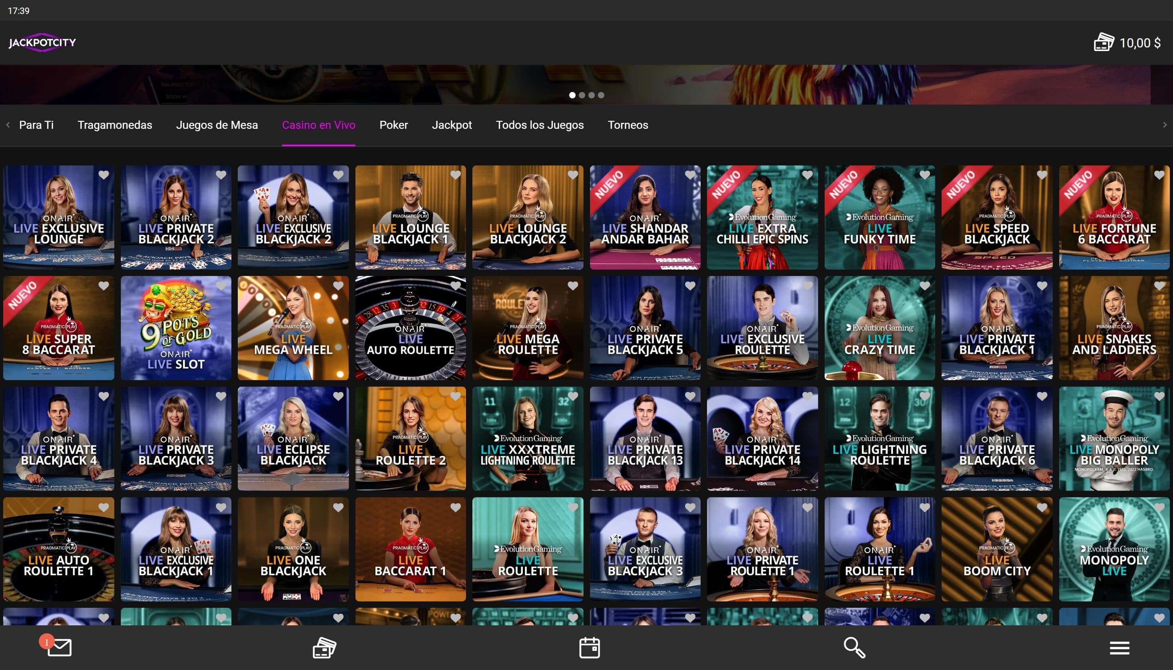Launch Live Monopoly Big Baller
Image resolution: width=1173 pixels, height=670 pixels.
point(1114,439)
